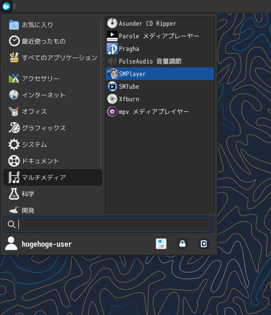Click the category list scrollbar
This screenshot has width=271, height=315.
101,94
